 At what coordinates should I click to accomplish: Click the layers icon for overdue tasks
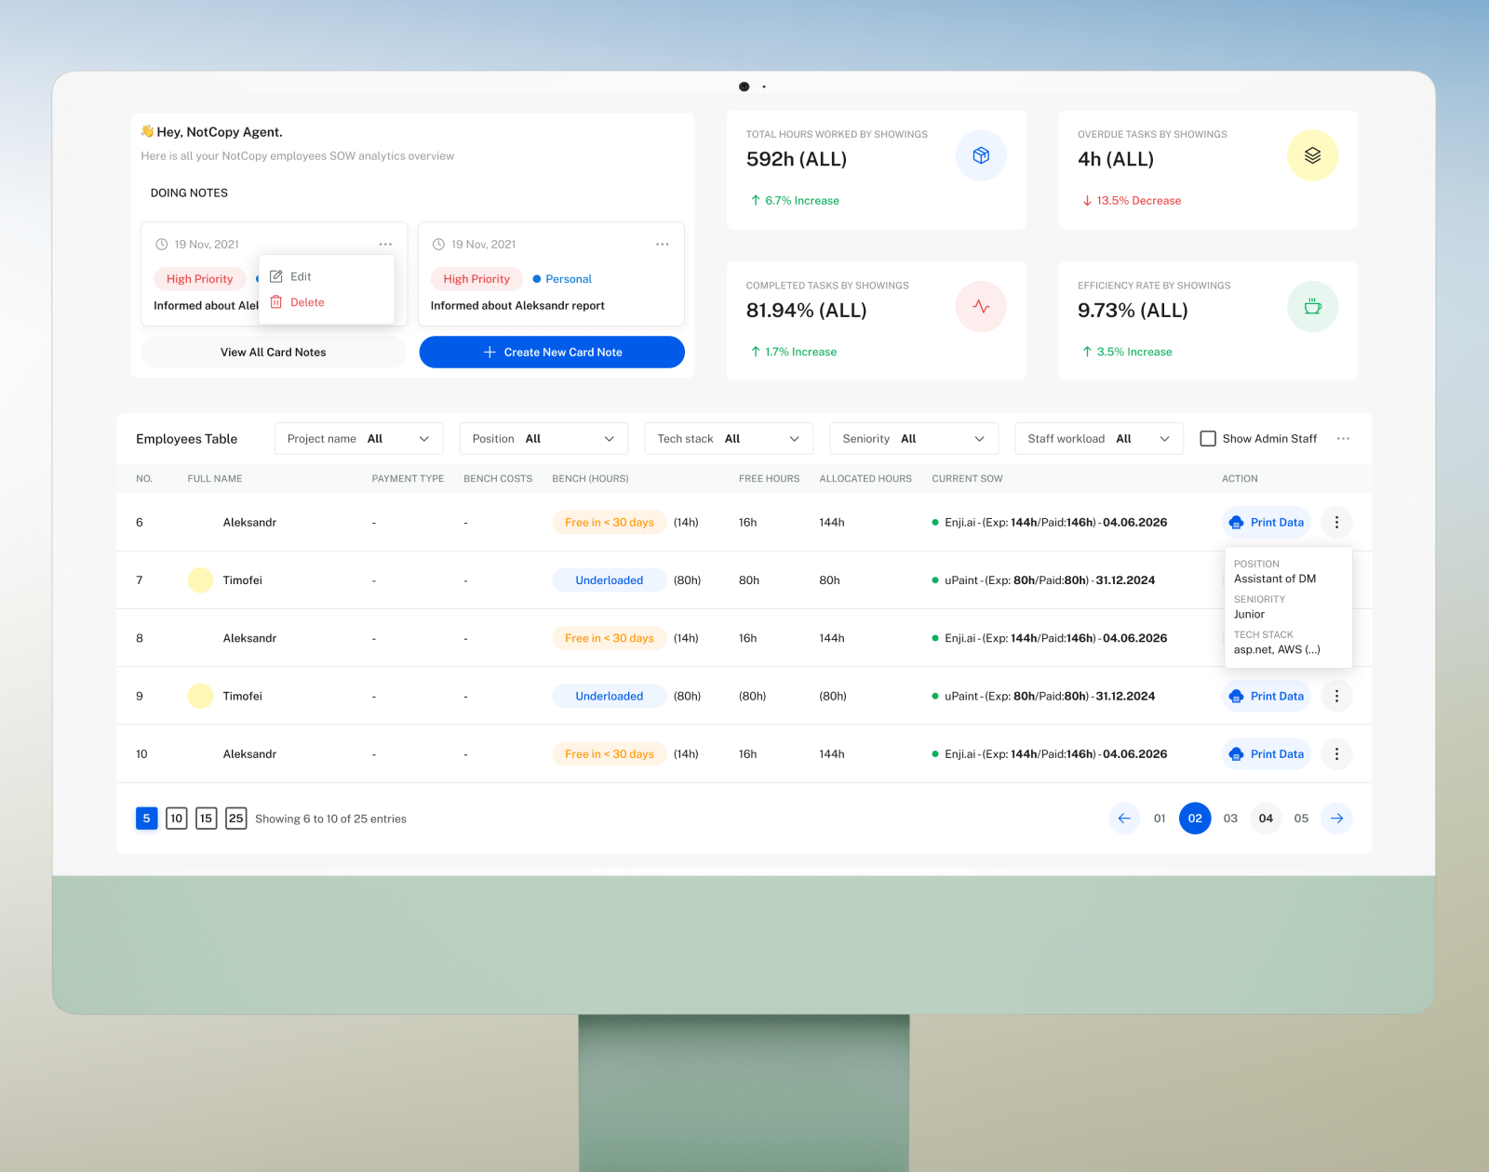(x=1312, y=155)
